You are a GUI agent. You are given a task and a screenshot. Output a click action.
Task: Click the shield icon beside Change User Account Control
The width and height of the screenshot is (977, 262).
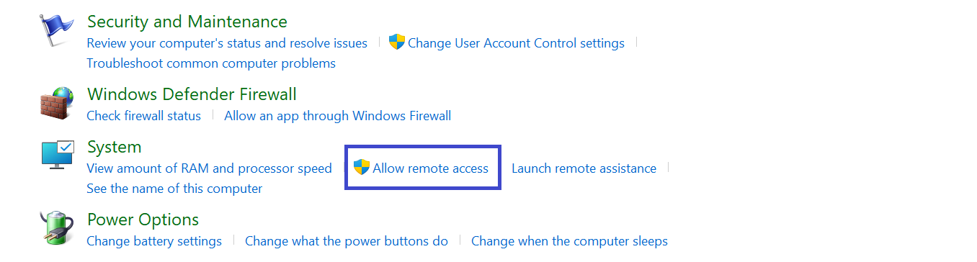[x=397, y=42]
